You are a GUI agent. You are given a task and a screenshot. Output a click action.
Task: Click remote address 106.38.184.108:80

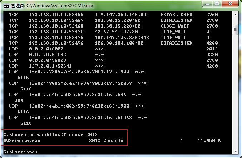tap(119, 43)
